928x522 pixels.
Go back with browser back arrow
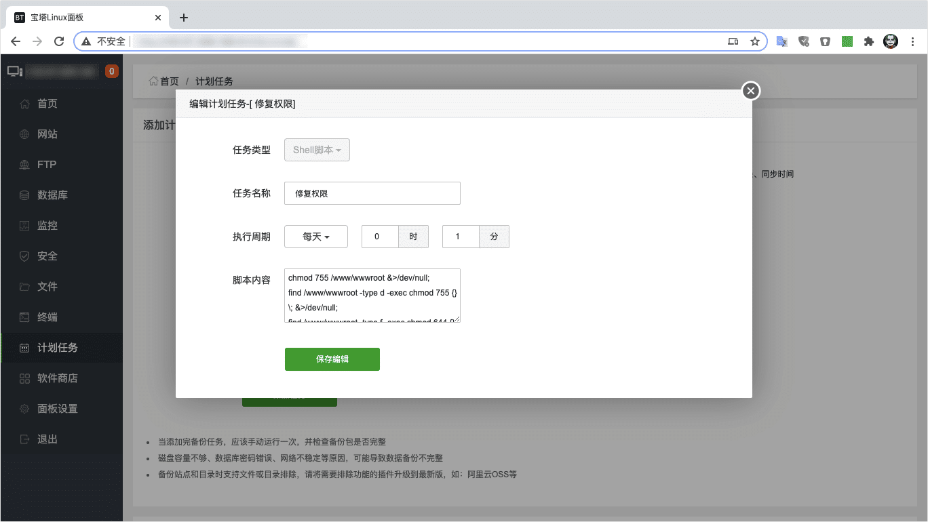(x=16, y=41)
